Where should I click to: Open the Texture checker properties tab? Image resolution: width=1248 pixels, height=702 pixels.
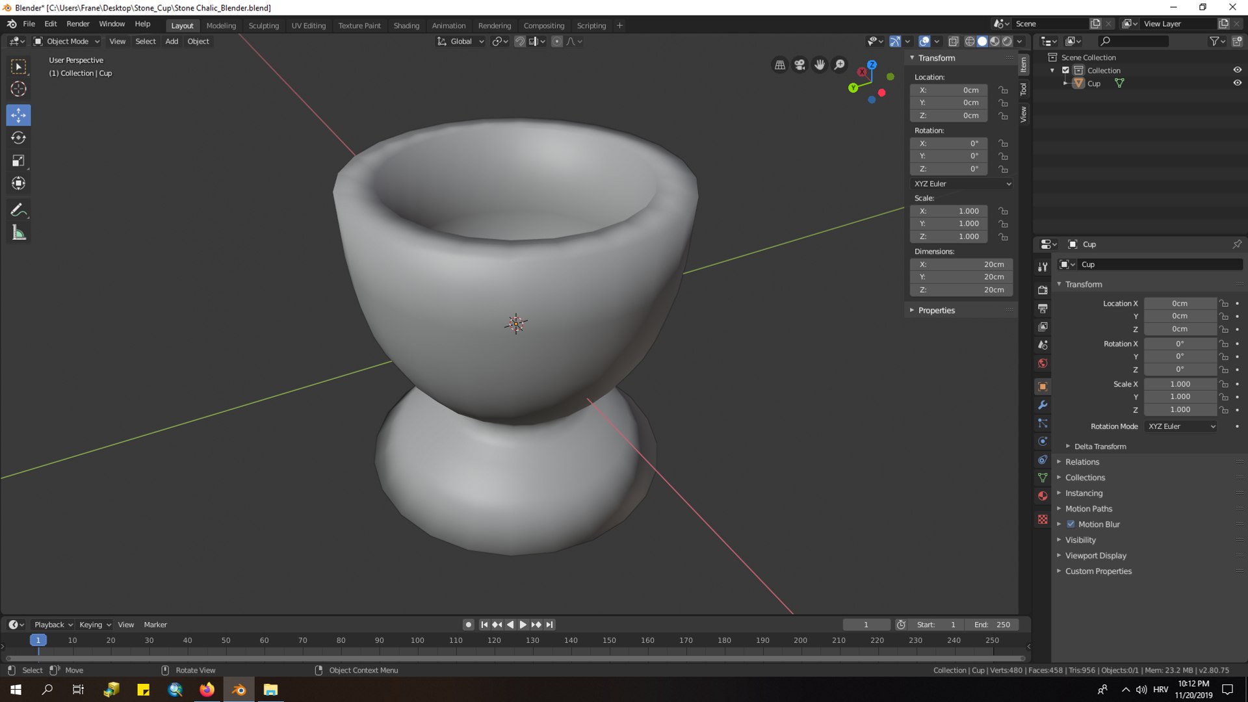[1043, 519]
